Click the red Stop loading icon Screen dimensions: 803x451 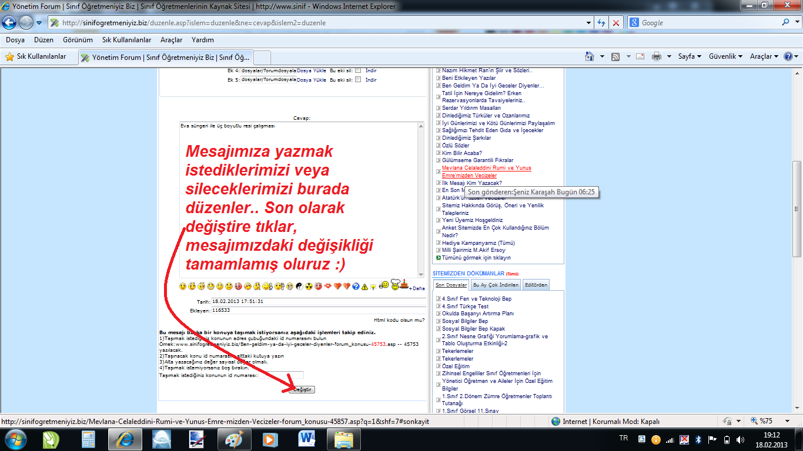click(615, 23)
